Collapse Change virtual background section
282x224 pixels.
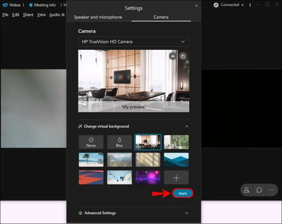pyautogui.click(x=187, y=126)
